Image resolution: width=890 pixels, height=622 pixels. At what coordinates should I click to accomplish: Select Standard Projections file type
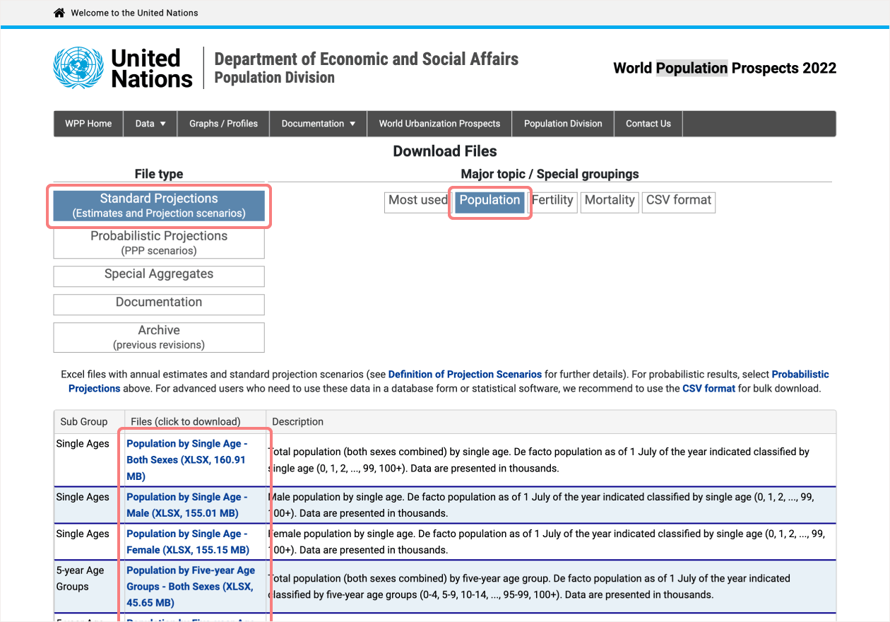(159, 206)
